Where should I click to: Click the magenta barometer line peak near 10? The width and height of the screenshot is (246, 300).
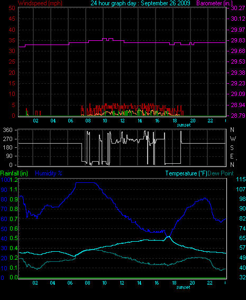pyautogui.click(x=104, y=39)
